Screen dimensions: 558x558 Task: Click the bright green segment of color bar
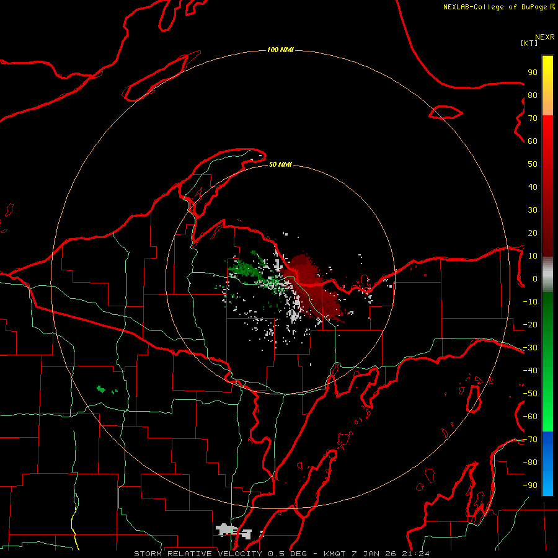pyautogui.click(x=547, y=362)
